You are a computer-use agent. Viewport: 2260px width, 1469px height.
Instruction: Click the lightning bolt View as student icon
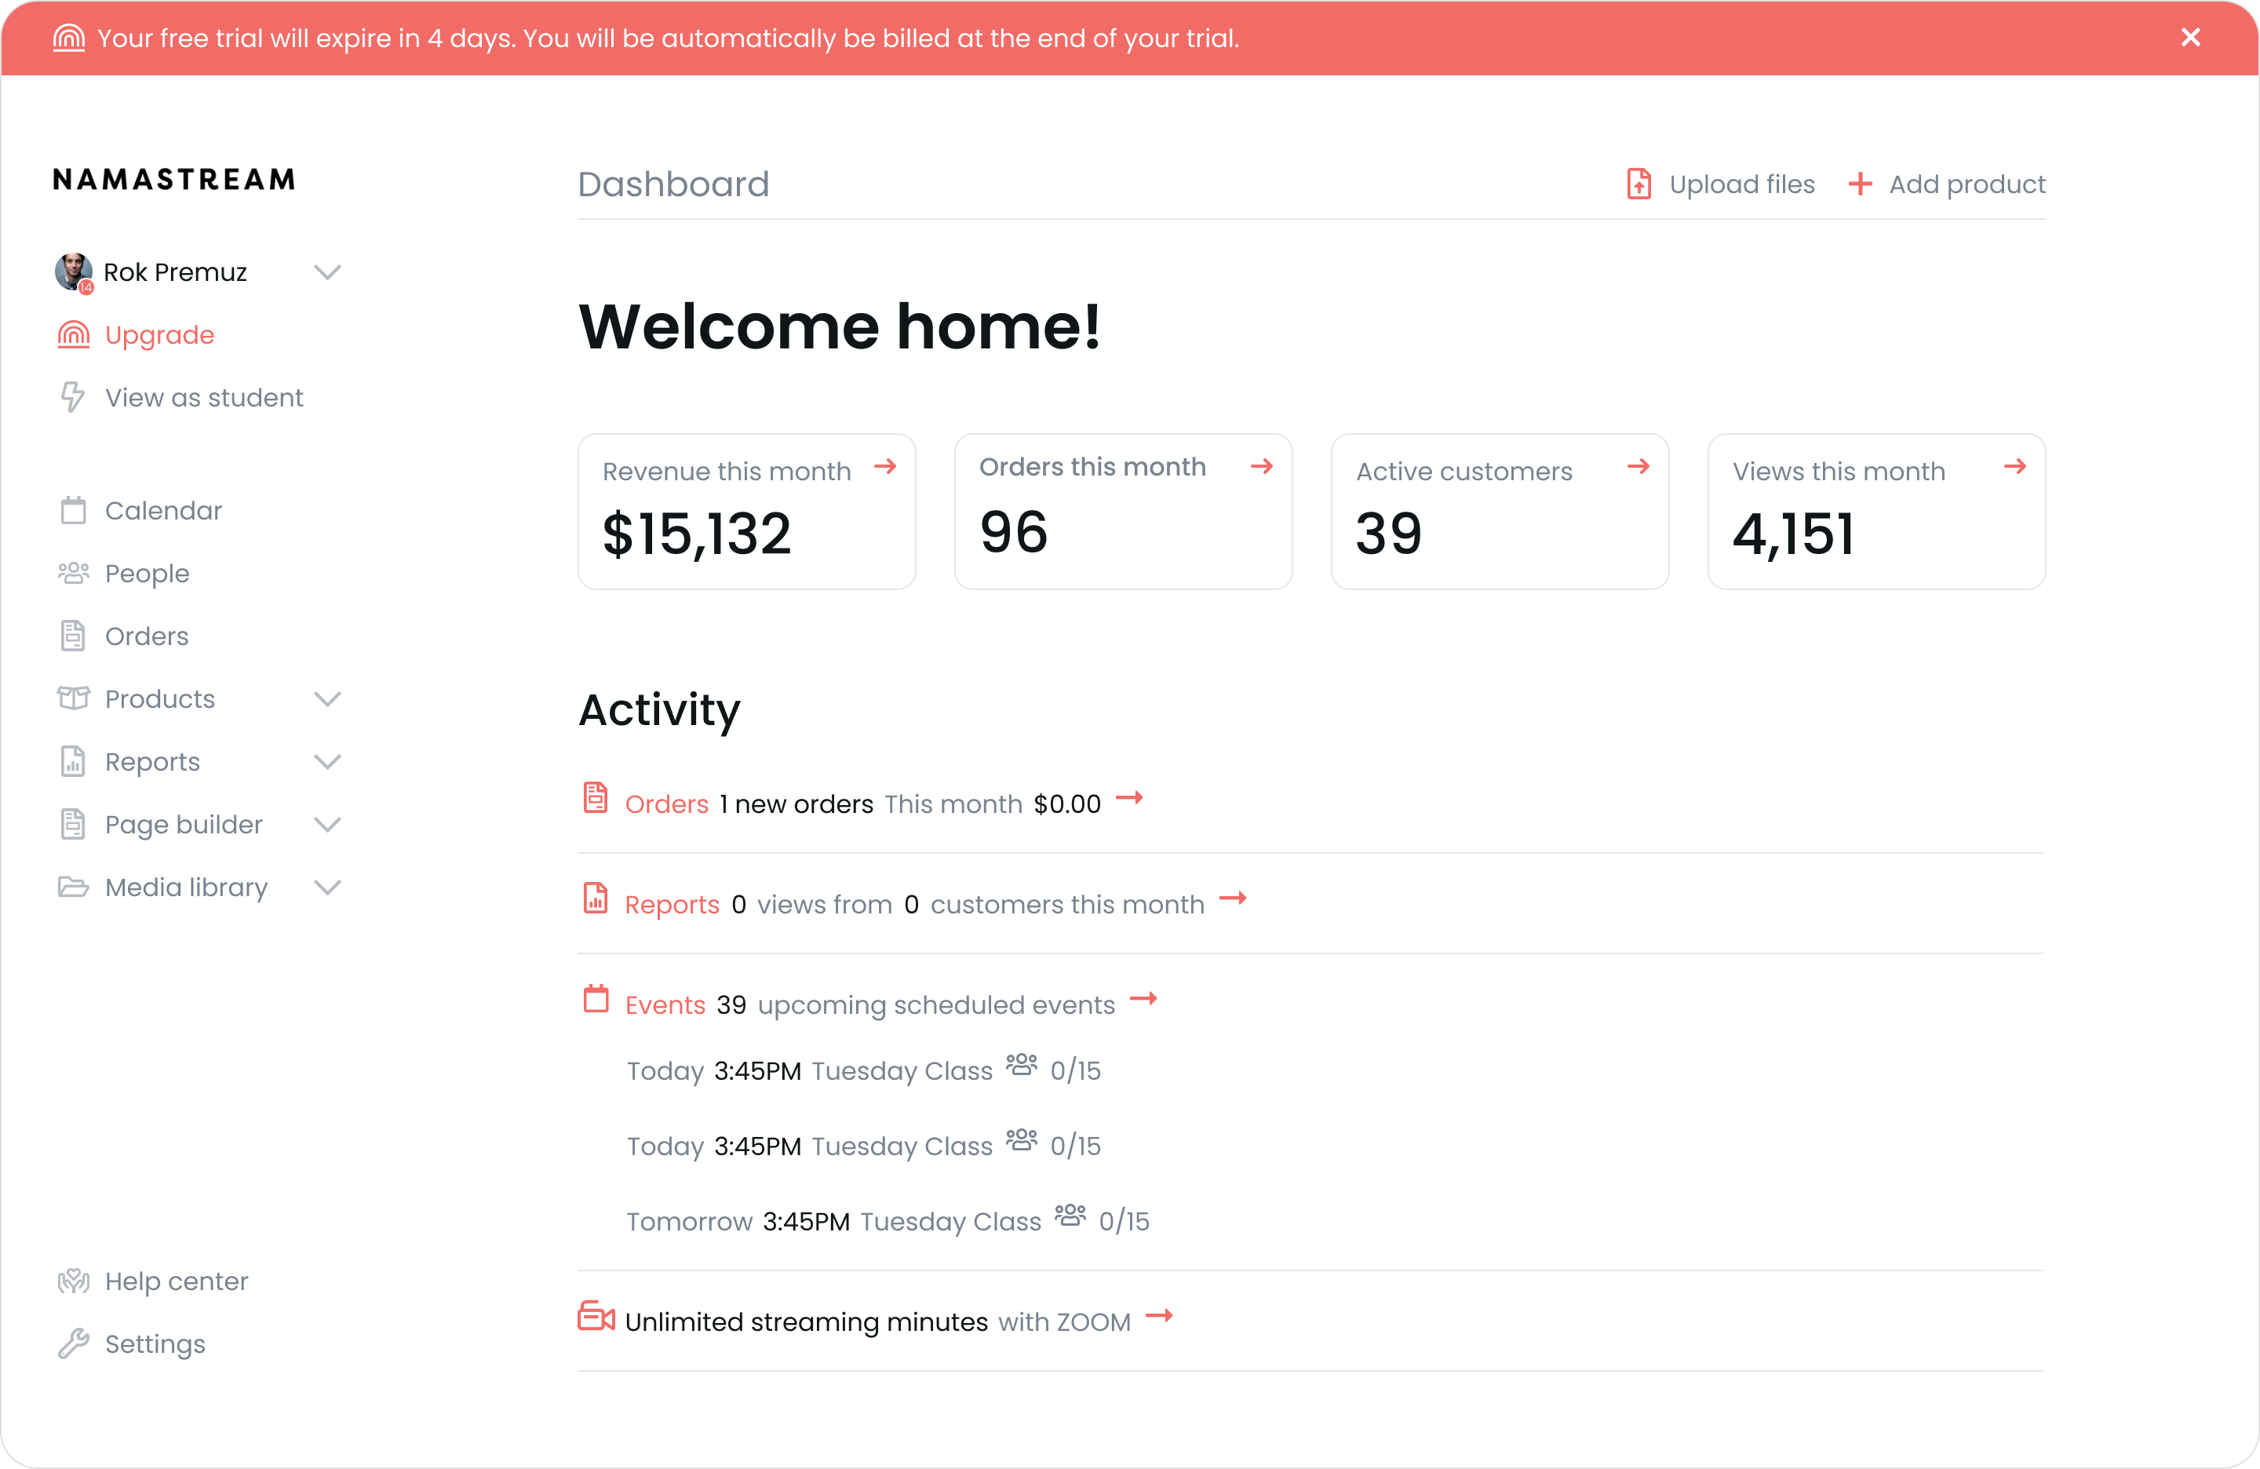(x=73, y=397)
